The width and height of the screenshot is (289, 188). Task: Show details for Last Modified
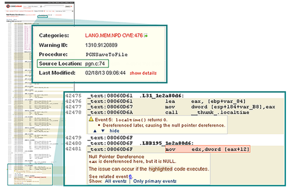143,73
